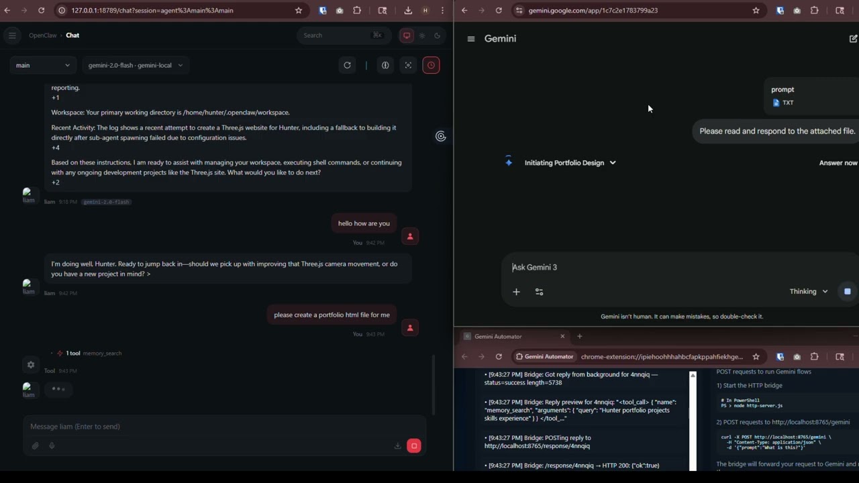Toggle focus mode icon in OpenClaw toolbar
The image size is (859, 483).
(408, 65)
